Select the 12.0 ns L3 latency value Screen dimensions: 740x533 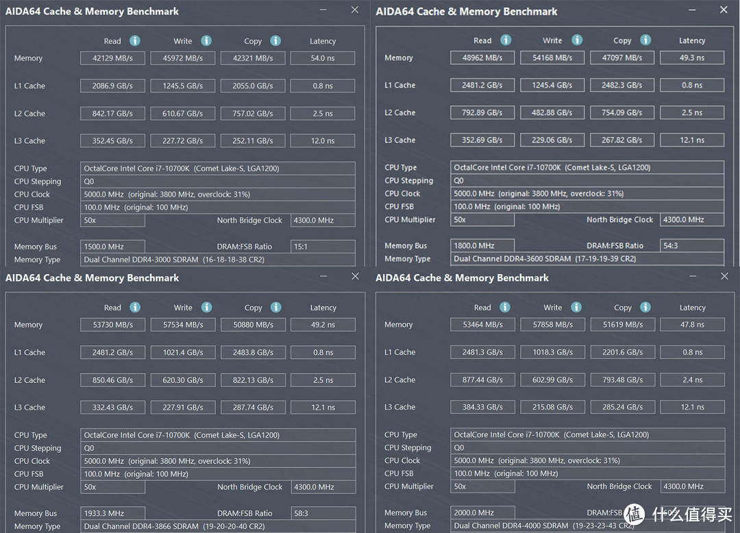tap(323, 141)
